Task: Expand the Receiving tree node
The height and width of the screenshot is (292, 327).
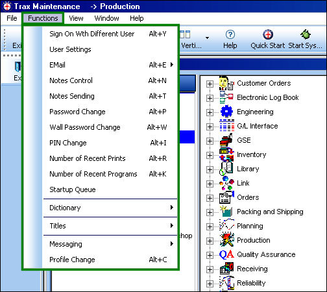Action: [x=210, y=269]
